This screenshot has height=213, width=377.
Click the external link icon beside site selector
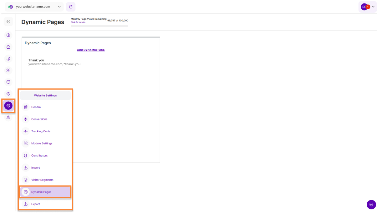[71, 7]
